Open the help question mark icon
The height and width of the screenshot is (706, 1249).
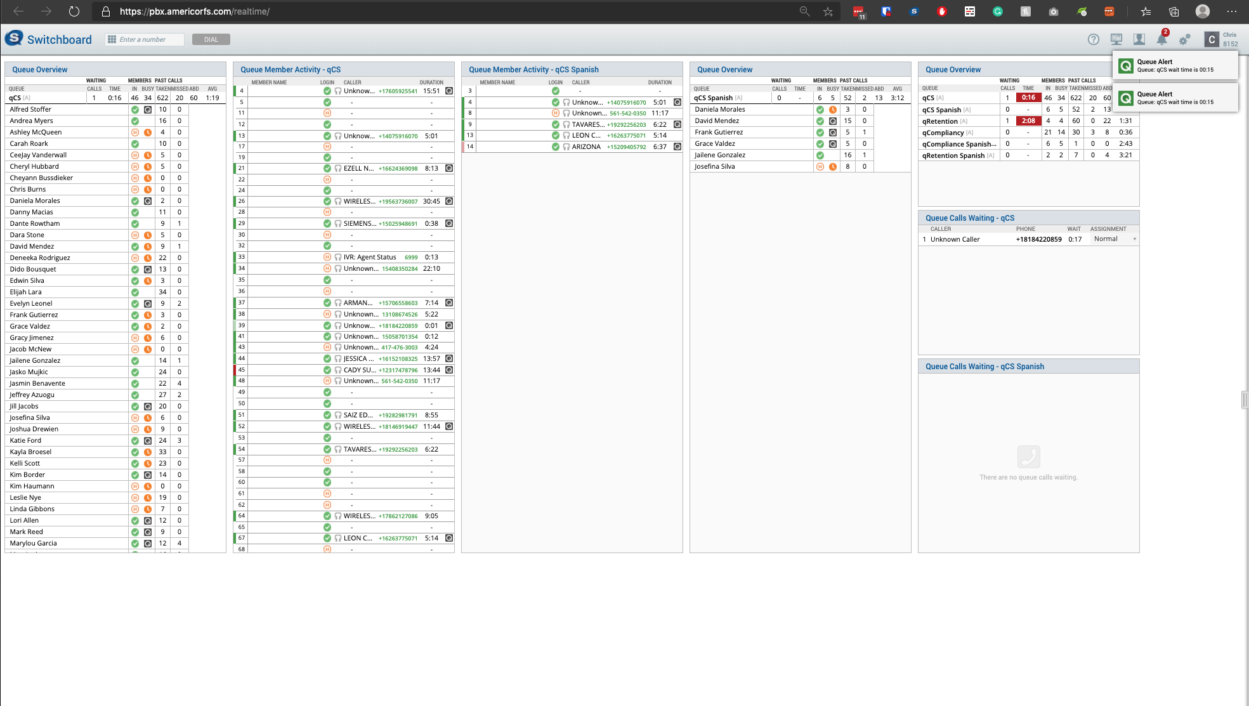pos(1093,39)
